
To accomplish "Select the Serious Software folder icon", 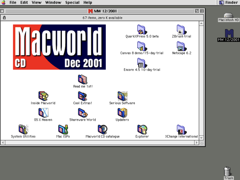I will coord(122,96).
